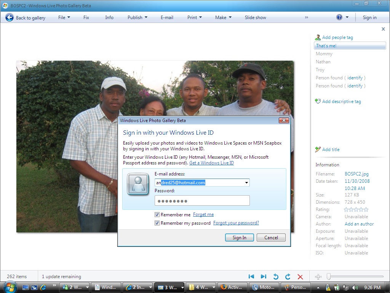Click the blue Help question mark icon
The width and height of the screenshot is (390, 293).
[339, 17]
